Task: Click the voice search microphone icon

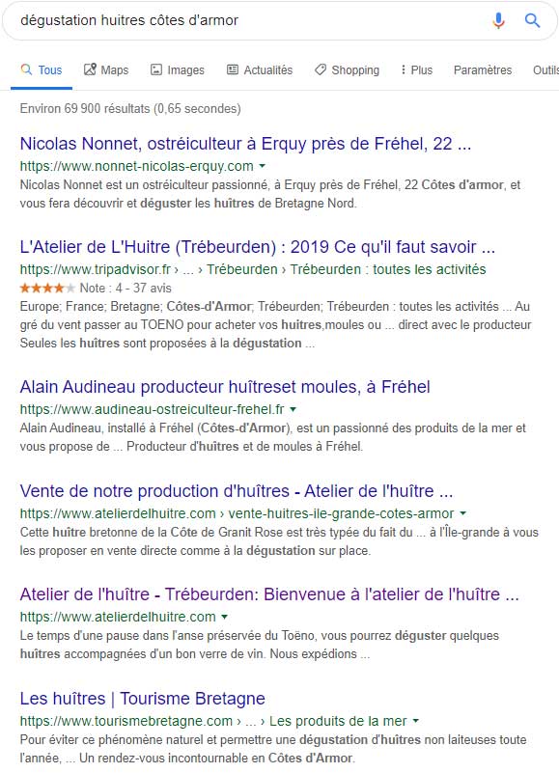Action: 498,20
